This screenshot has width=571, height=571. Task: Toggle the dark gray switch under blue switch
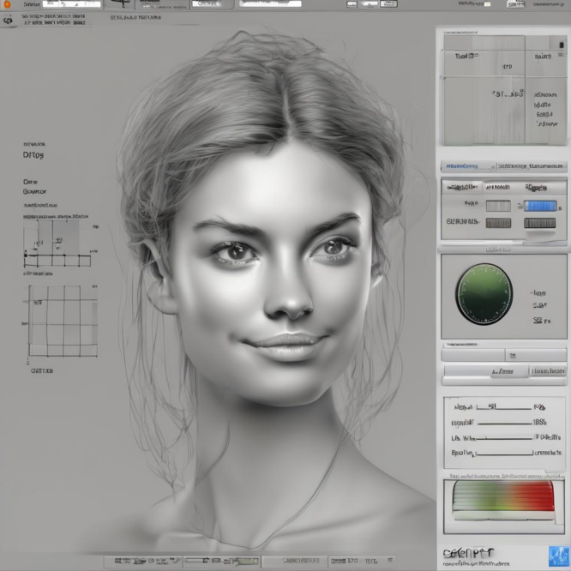tap(539, 223)
